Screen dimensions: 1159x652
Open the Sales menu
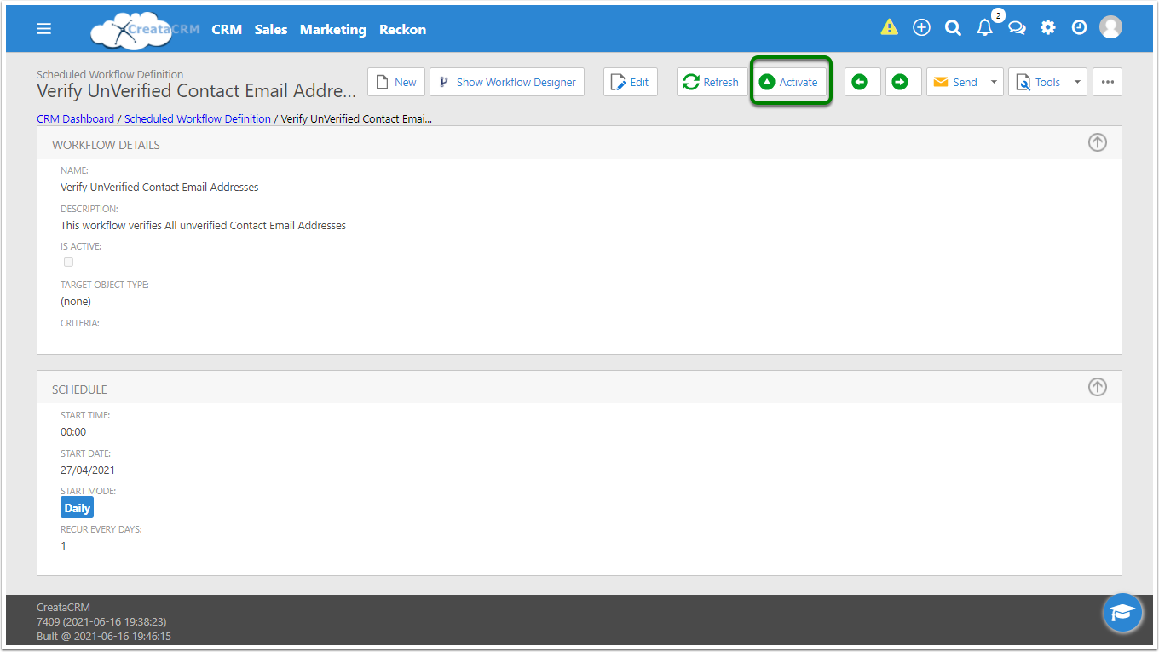(271, 29)
